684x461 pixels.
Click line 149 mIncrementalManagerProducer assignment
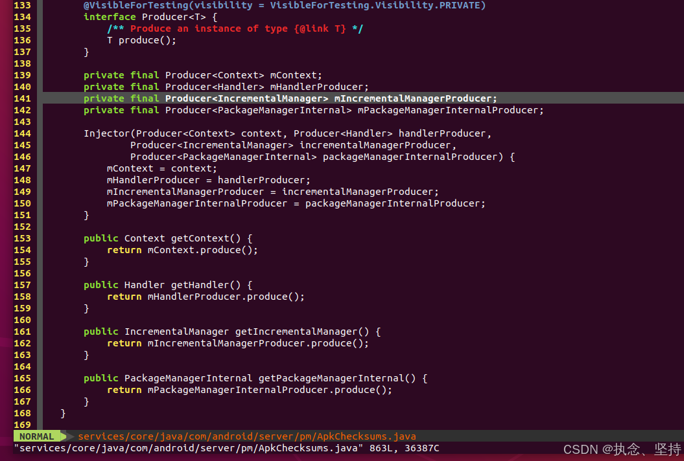[x=273, y=192]
